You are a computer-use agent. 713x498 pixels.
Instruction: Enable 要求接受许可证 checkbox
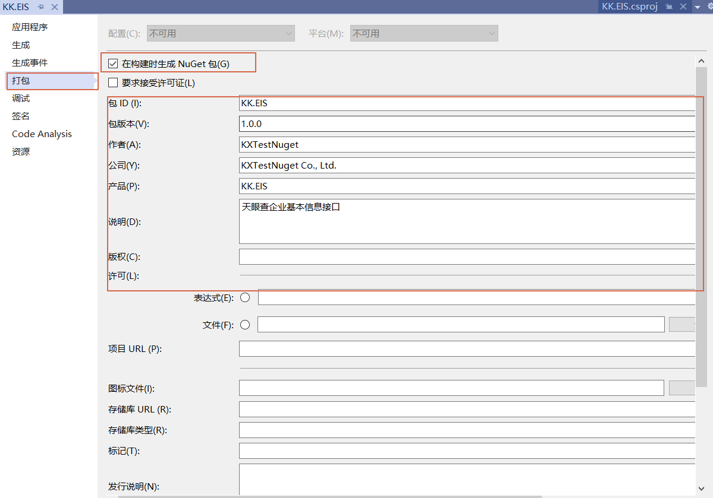(113, 83)
